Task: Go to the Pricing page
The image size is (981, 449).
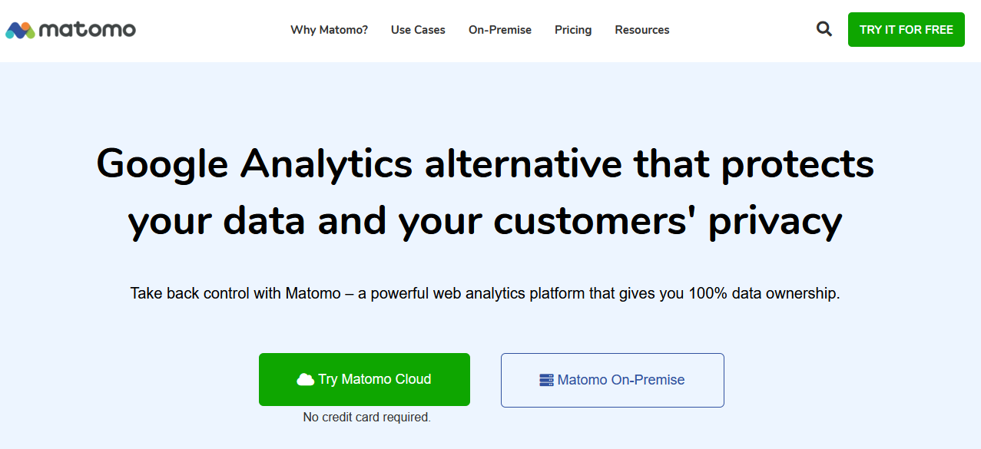Action: (x=573, y=30)
